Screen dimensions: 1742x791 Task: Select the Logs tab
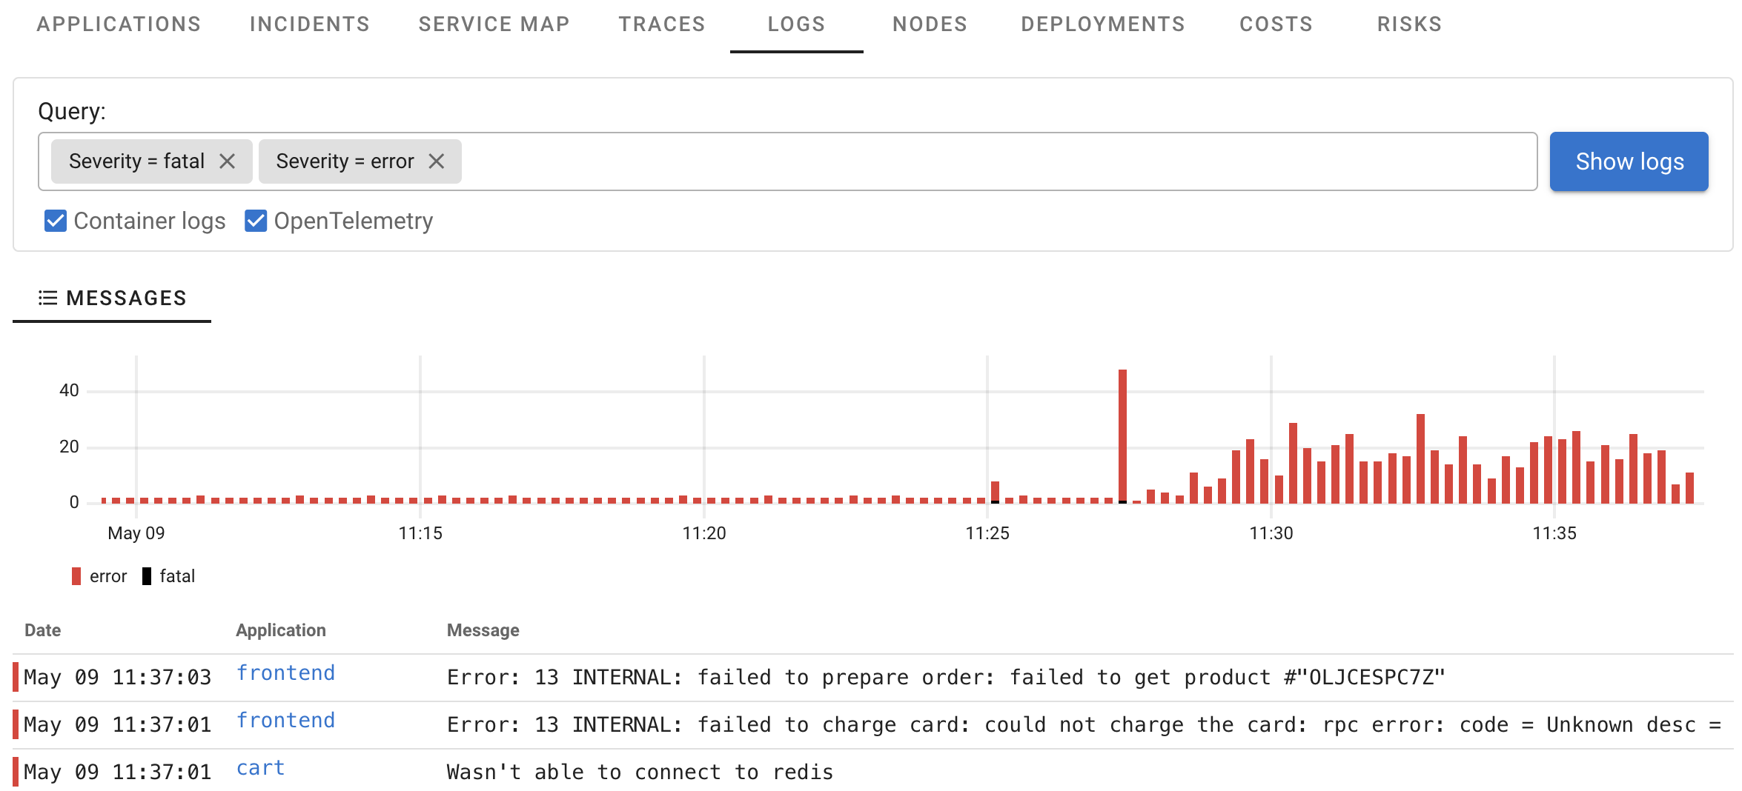(x=796, y=24)
